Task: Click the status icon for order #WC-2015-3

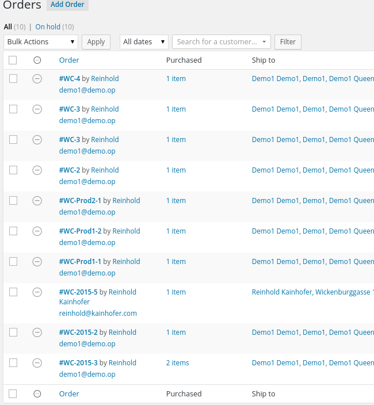Action: click(x=37, y=363)
